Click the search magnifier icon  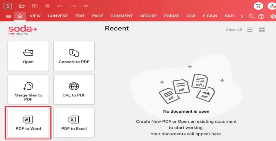point(252,16)
